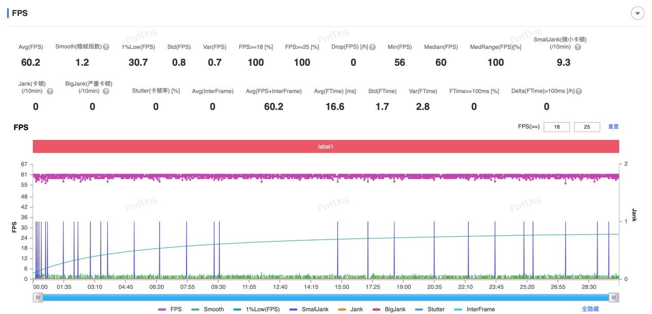Viewport: 652px width, 314px height.
Task: Click the 全隐藏 hide-all link
Action: [x=590, y=309]
